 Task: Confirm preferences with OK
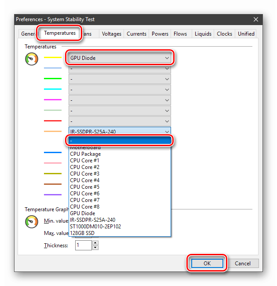(x=207, y=263)
